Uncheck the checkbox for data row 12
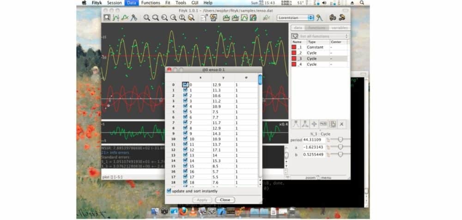This screenshot has width=462, height=220. pyautogui.click(x=185, y=150)
